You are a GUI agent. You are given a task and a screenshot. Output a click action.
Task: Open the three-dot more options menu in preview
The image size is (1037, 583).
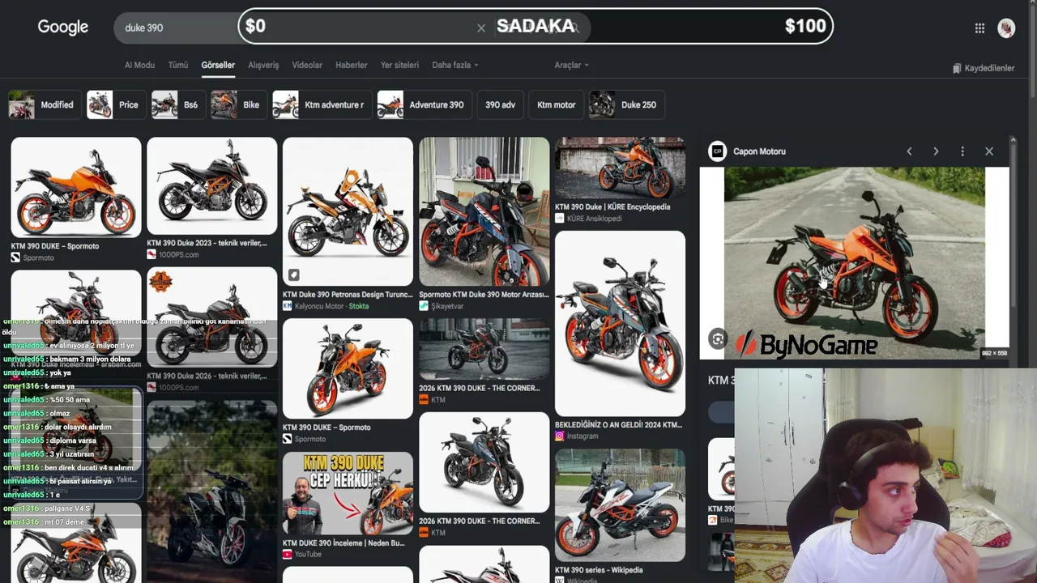(962, 151)
